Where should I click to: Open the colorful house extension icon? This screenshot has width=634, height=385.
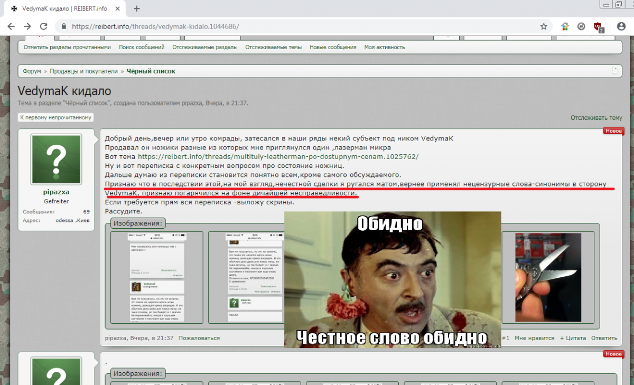[x=565, y=26]
